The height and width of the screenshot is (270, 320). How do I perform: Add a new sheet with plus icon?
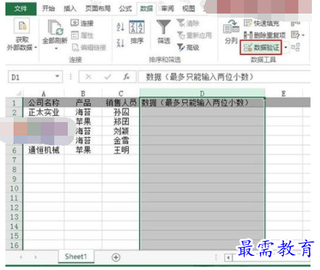[x=116, y=257]
